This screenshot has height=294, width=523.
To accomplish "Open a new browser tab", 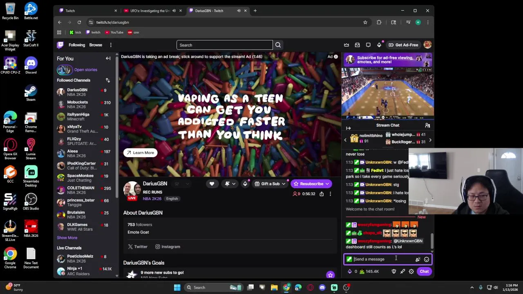I will coord(255,11).
